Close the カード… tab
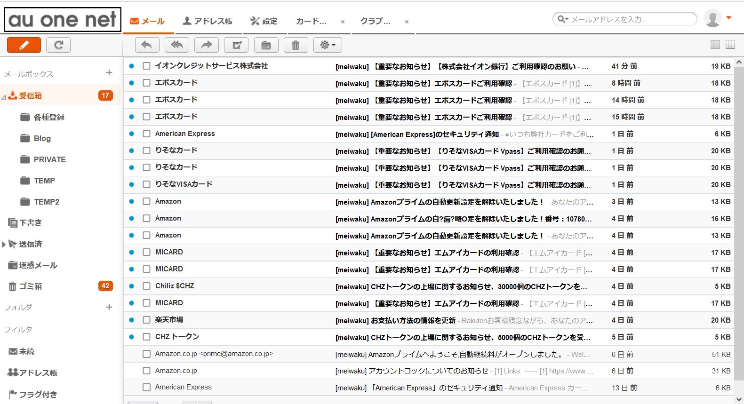Image resolution: width=744 pixels, height=404 pixels. point(343,22)
